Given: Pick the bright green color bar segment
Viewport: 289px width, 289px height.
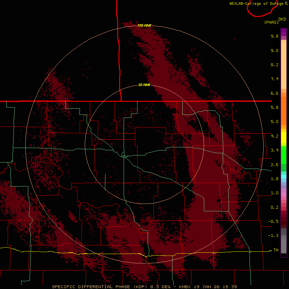Looking at the screenshot, I should (x=284, y=155).
